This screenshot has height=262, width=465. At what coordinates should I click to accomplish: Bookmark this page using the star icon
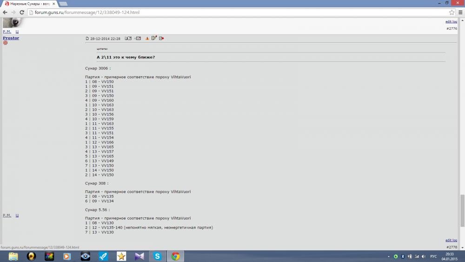(x=452, y=12)
